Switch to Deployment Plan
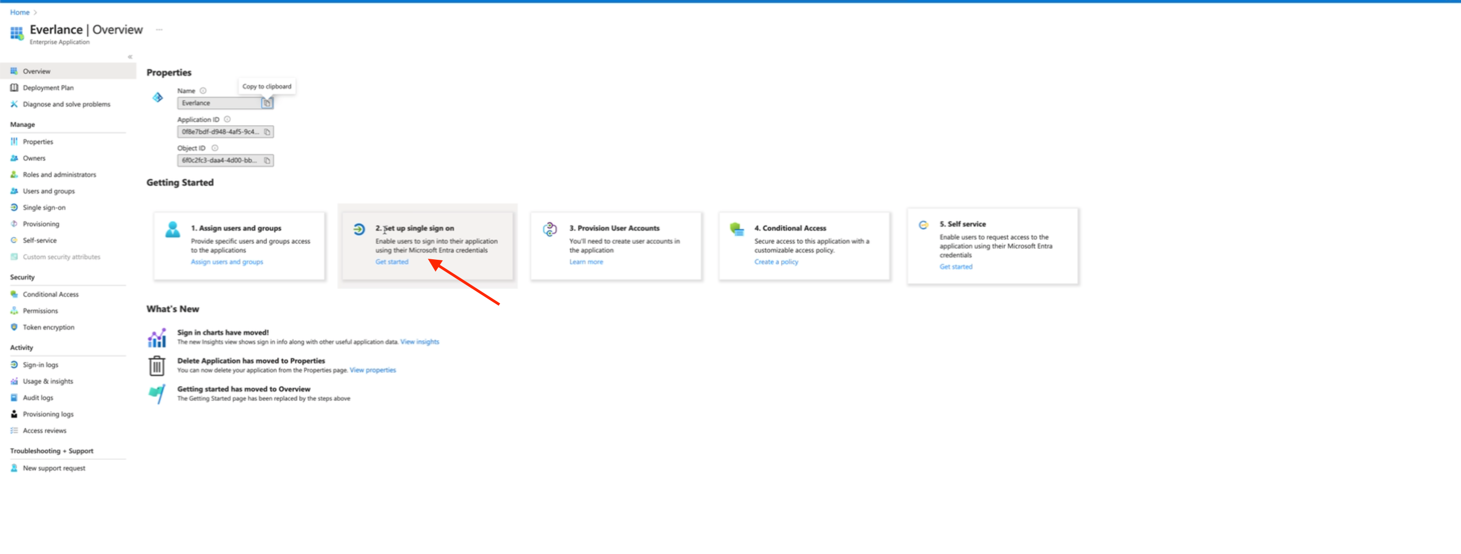Image resolution: width=1461 pixels, height=554 pixels. [48, 88]
